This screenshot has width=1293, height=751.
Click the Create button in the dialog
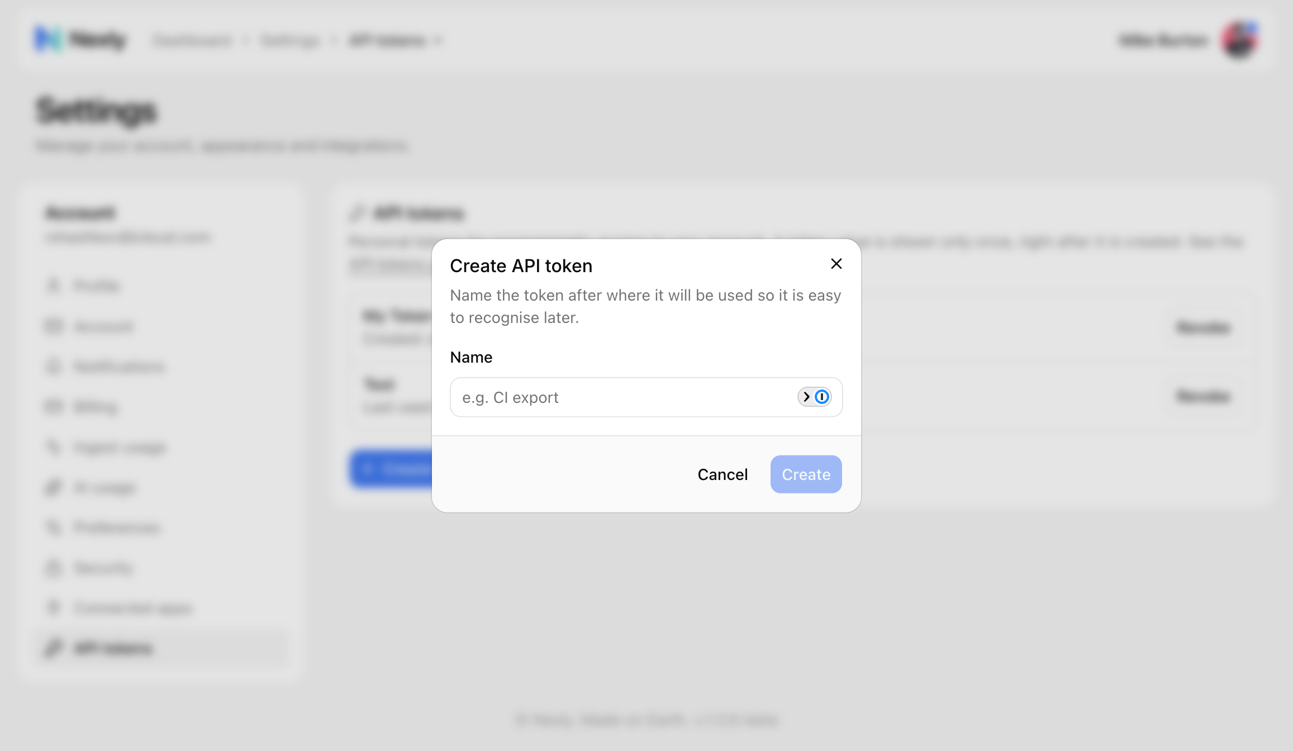(x=806, y=474)
